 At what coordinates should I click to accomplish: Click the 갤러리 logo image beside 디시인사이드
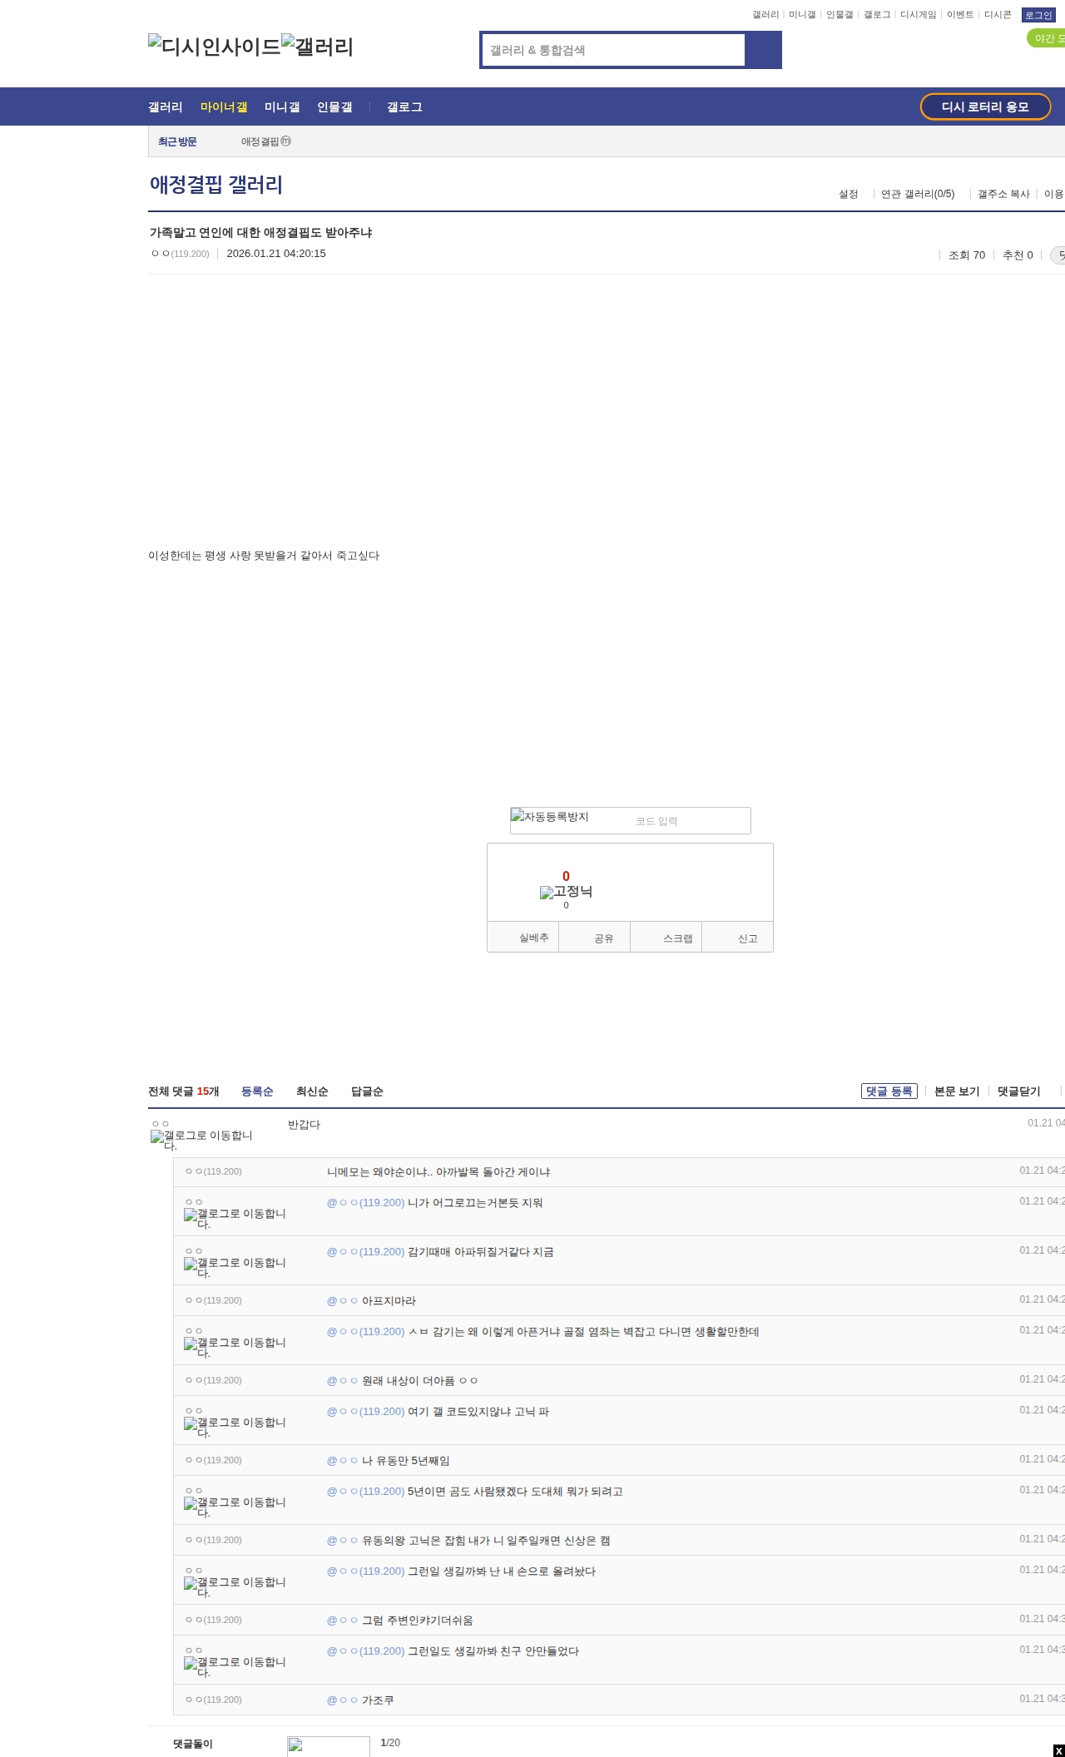(317, 47)
